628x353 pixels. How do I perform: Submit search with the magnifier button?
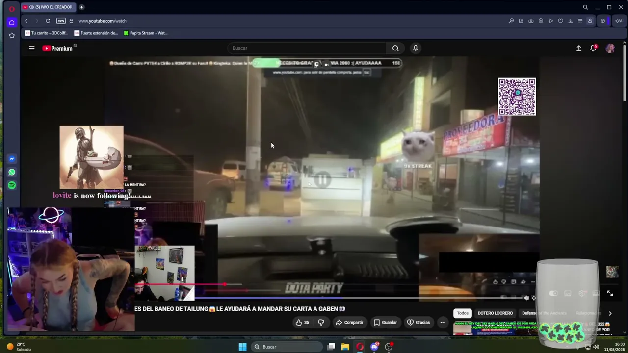pyautogui.click(x=395, y=48)
